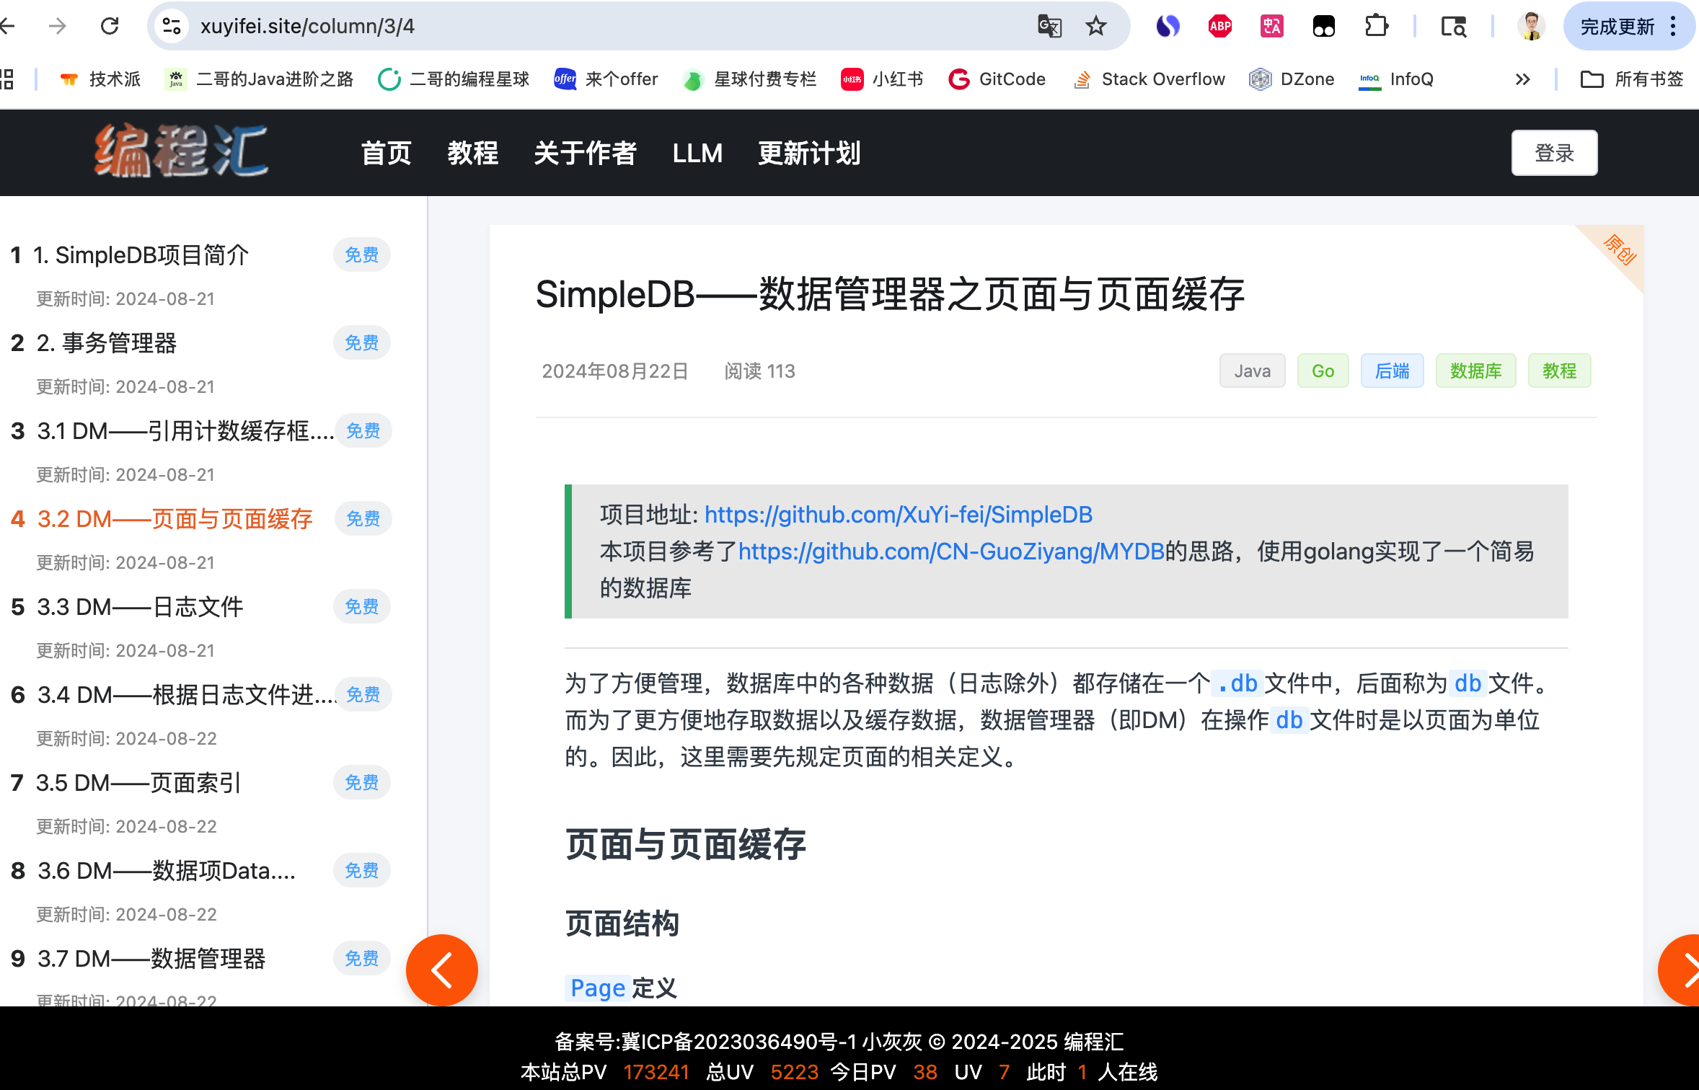Click the AdBlock Plus extension icon
This screenshot has width=1699, height=1090.
1219,27
